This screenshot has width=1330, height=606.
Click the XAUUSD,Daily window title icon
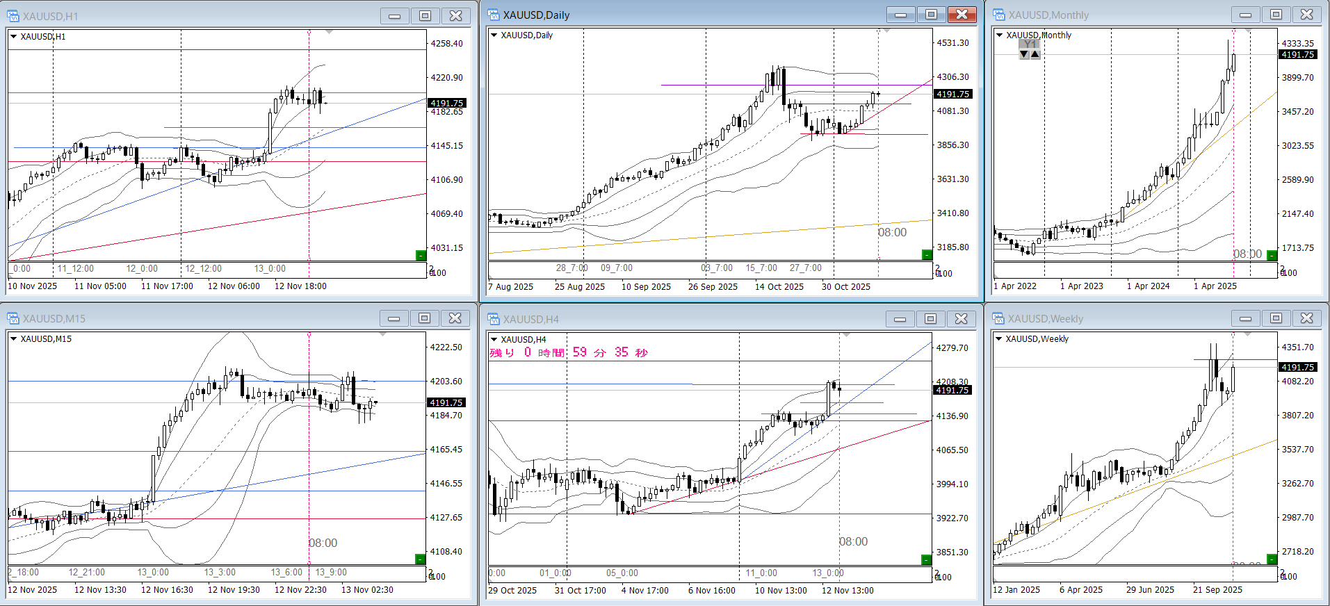coord(494,15)
